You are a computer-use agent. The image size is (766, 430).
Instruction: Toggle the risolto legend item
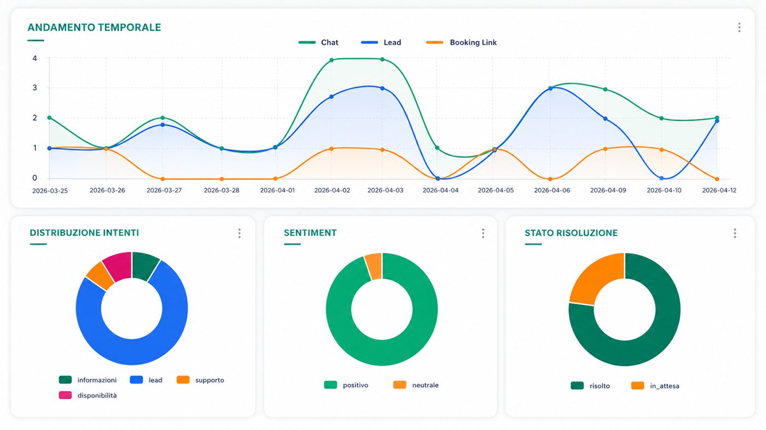tap(590, 386)
